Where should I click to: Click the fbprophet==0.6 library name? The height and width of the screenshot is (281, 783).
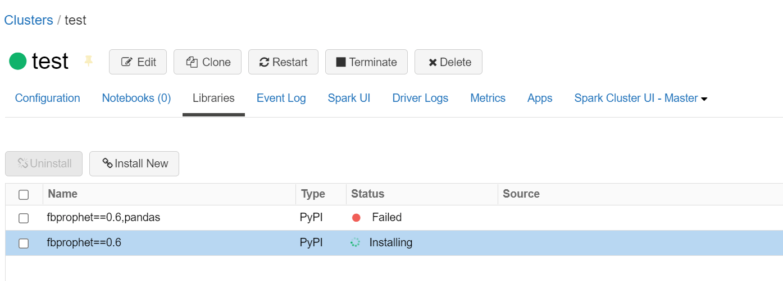pyautogui.click(x=84, y=242)
